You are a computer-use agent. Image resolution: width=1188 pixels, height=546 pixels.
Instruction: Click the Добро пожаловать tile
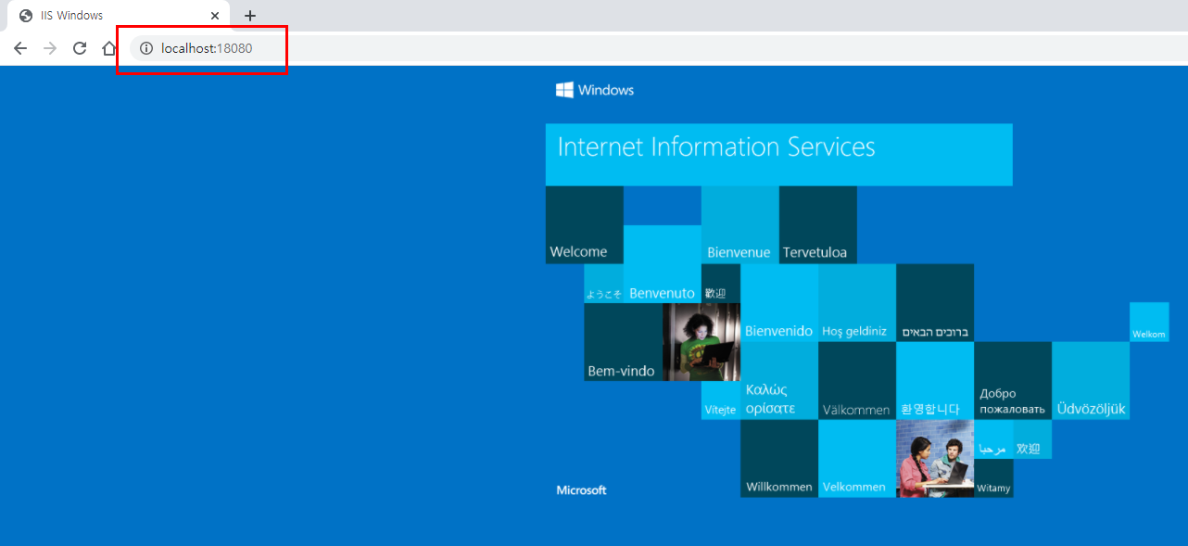[x=1012, y=381]
